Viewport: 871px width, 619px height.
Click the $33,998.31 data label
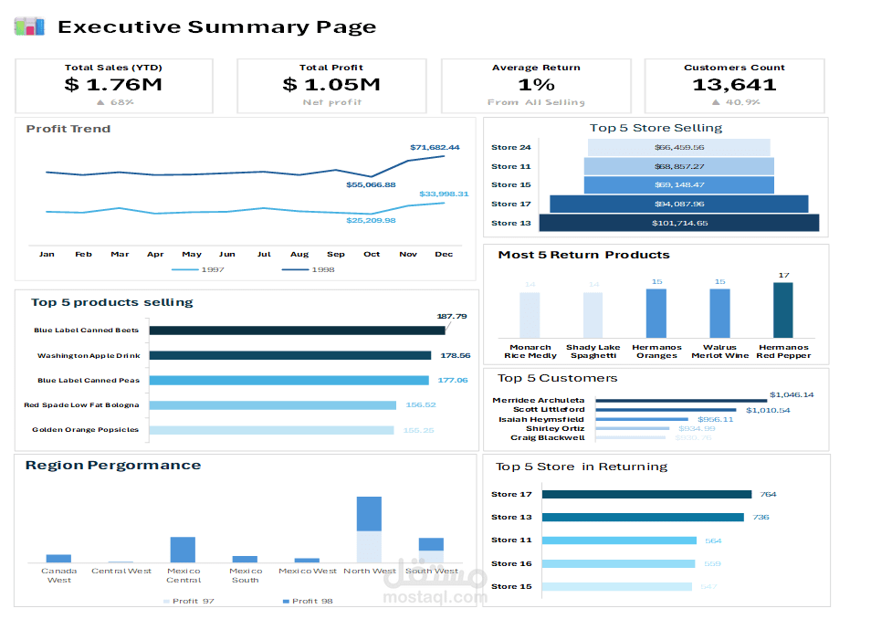(444, 194)
